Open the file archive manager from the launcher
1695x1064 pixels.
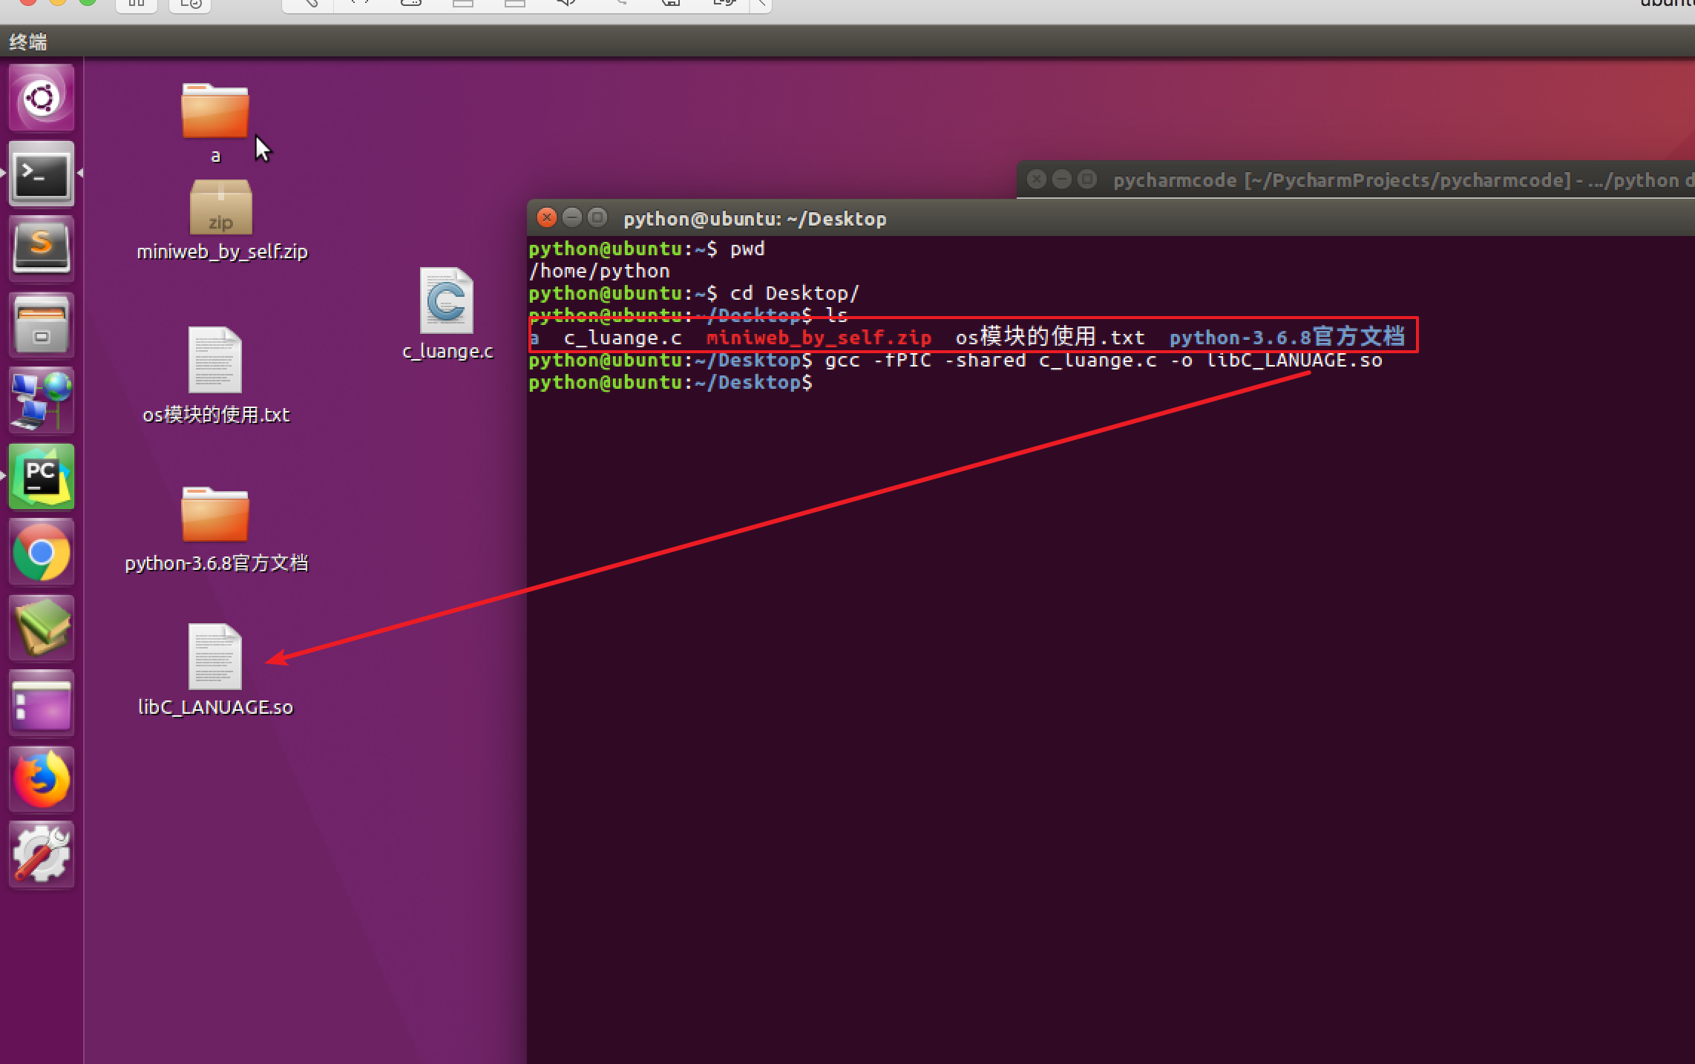41,324
